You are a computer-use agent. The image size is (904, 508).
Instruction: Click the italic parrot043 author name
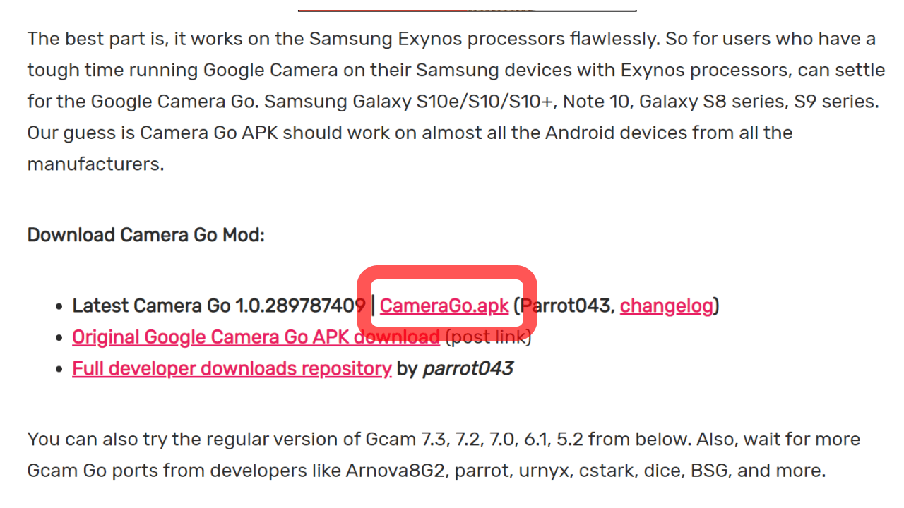click(468, 368)
